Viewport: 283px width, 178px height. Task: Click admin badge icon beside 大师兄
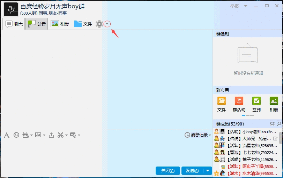pos(217,139)
